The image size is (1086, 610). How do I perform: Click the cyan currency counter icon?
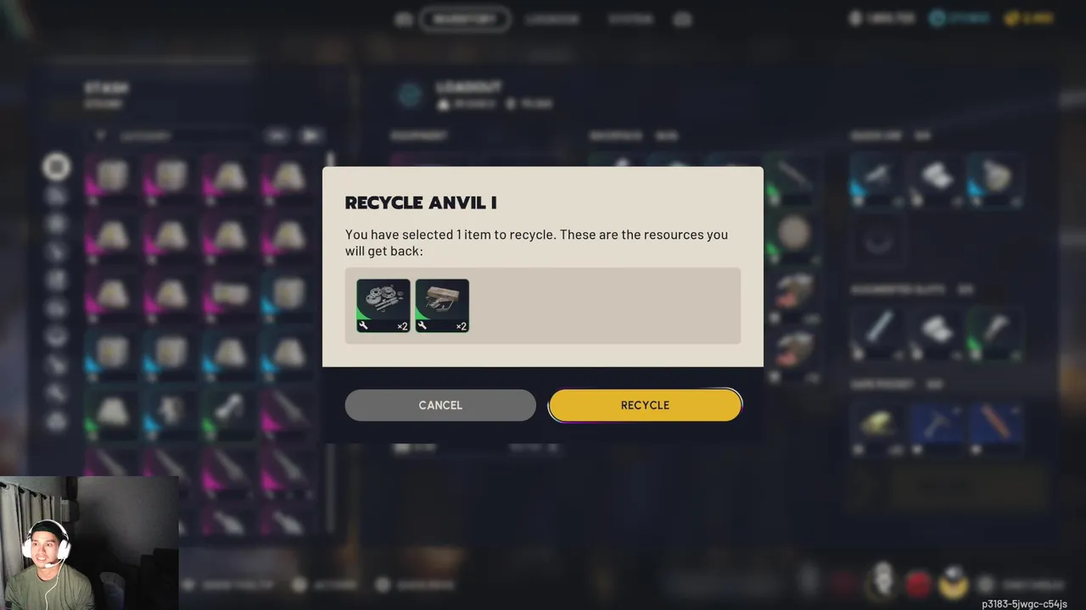tap(937, 19)
